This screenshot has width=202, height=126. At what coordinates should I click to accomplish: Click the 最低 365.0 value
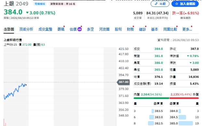point(159,70)
